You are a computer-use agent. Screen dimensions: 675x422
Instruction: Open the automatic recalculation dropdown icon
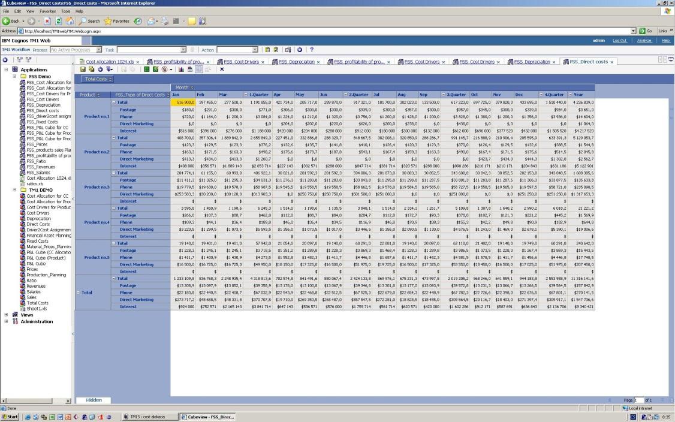(109, 70)
